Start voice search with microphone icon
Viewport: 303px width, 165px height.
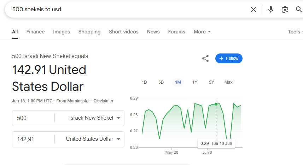pos(271,9)
